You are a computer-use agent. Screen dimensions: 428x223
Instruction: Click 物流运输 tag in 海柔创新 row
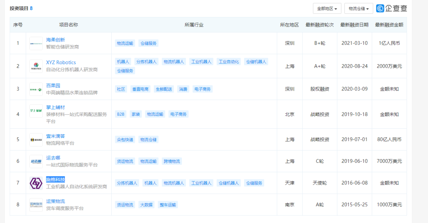click(125, 44)
